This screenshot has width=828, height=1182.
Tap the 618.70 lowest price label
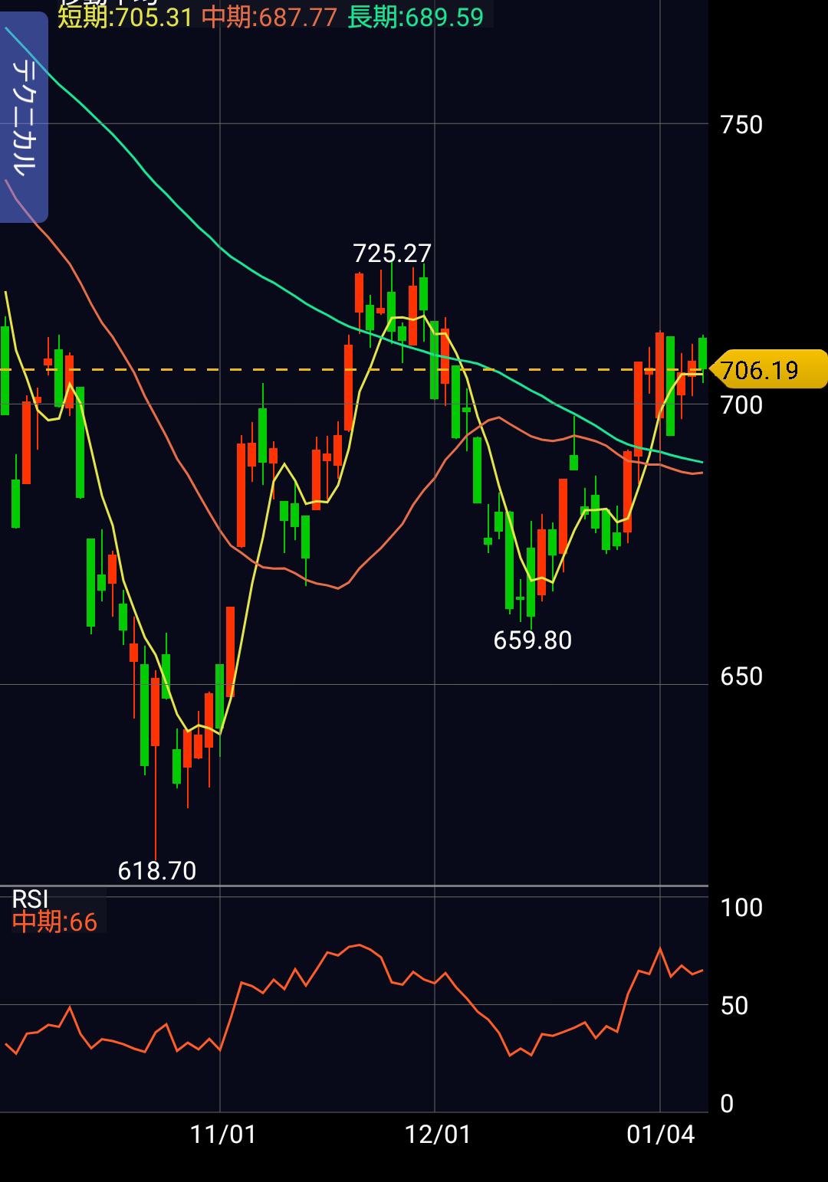157,871
